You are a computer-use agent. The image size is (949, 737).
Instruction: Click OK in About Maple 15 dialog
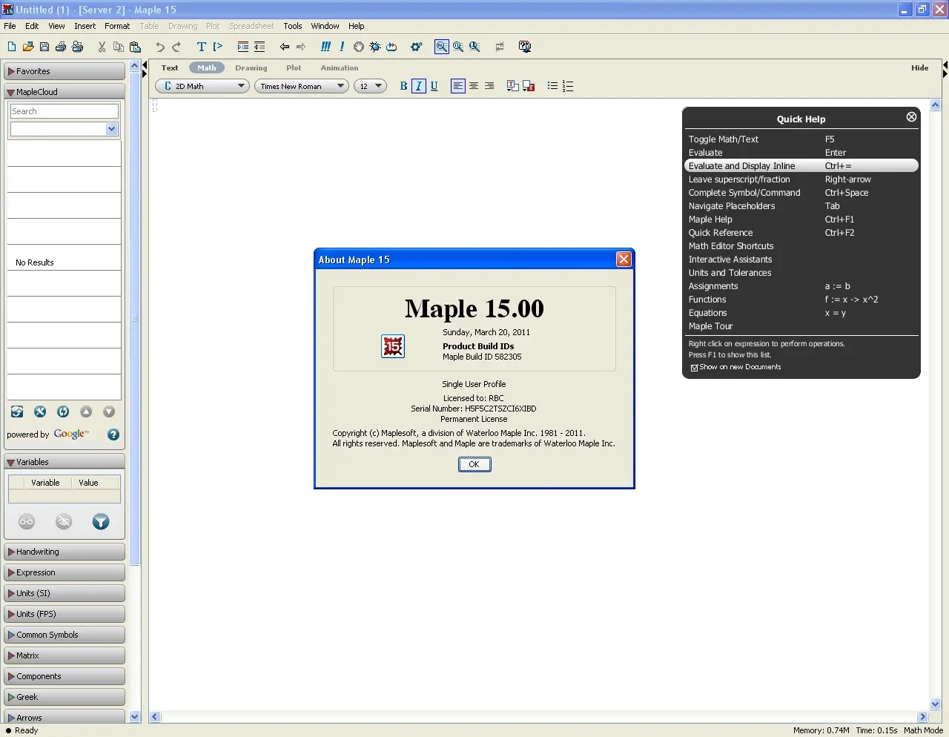coord(474,464)
